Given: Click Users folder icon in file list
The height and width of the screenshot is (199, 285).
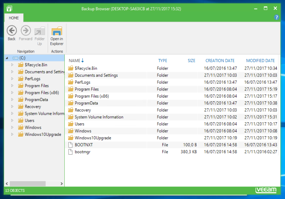Looking at the screenshot, I should click(71, 124).
